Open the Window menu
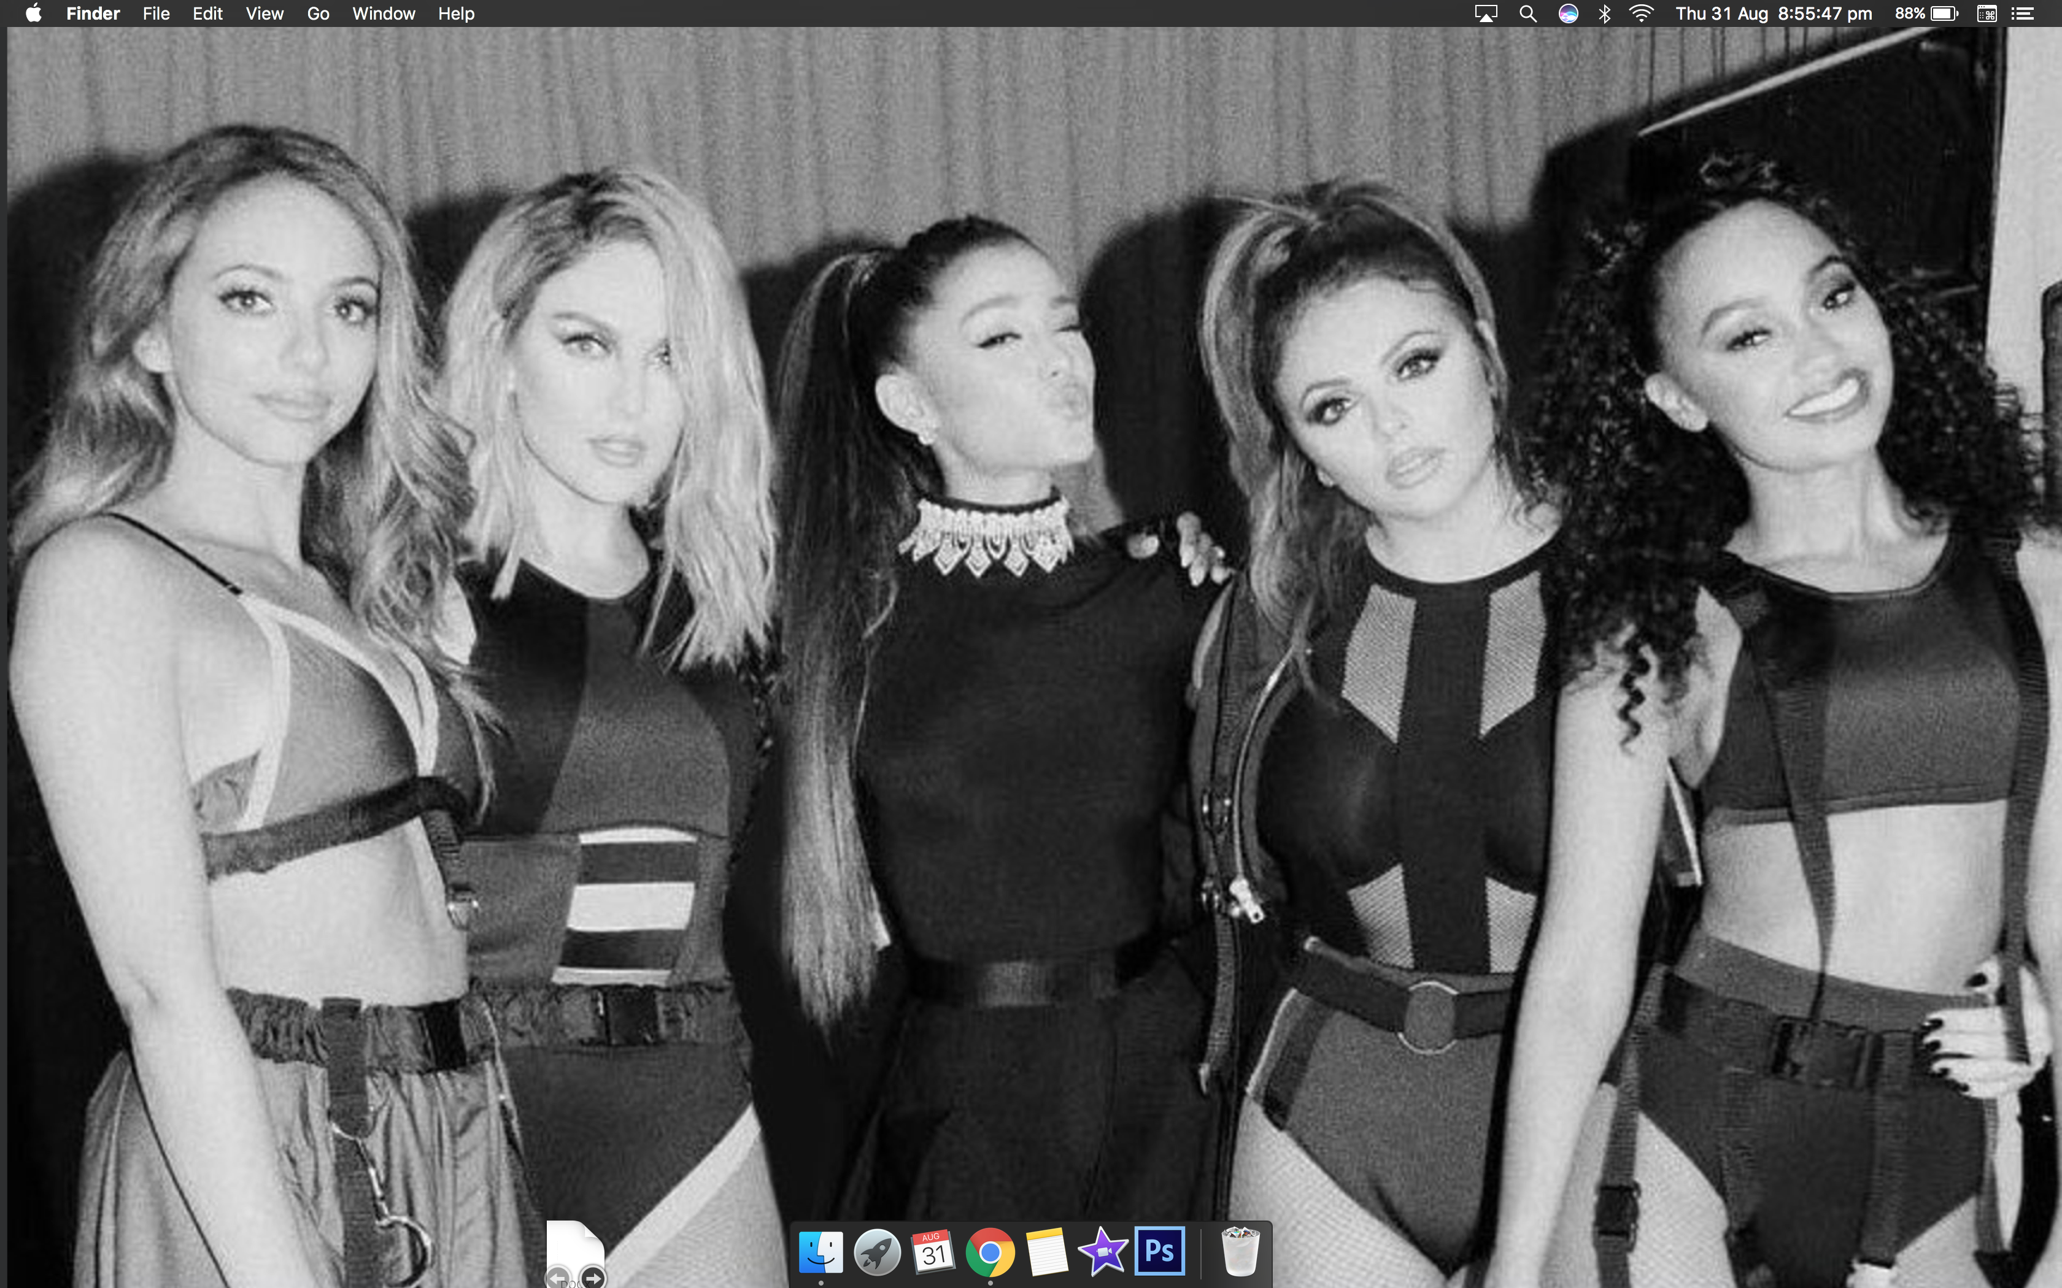The image size is (2062, 1288). 384,13
